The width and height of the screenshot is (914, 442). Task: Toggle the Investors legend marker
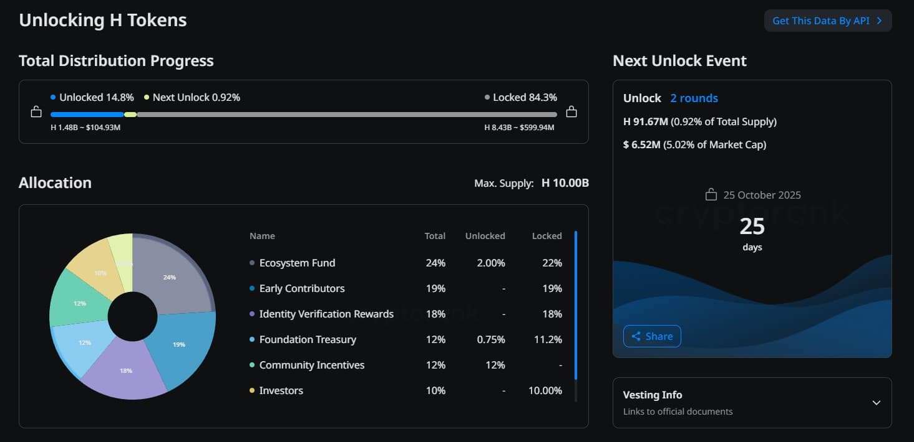[x=251, y=391]
